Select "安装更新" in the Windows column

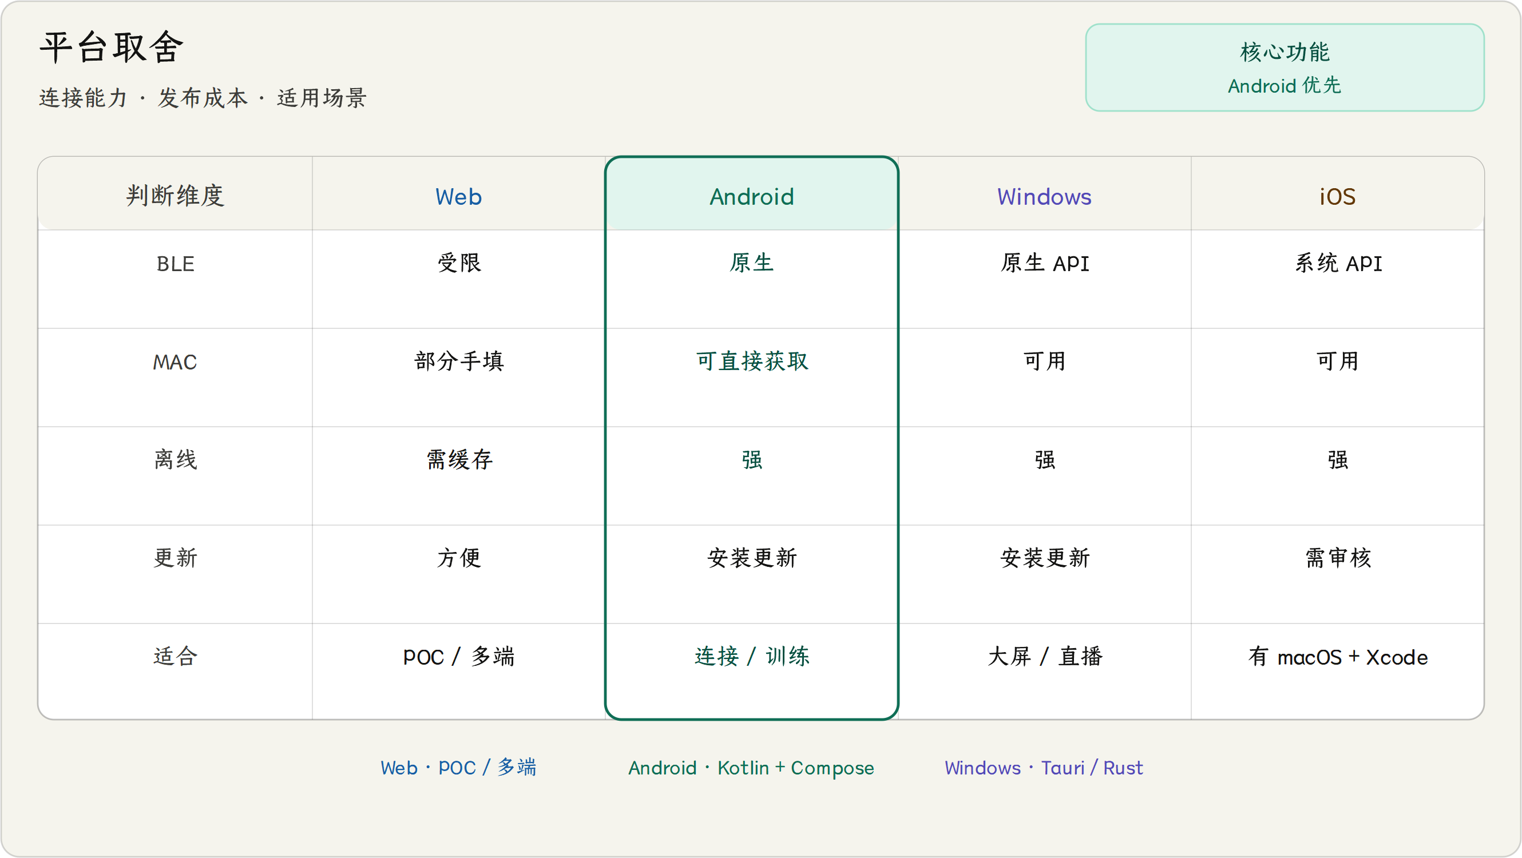(1045, 558)
